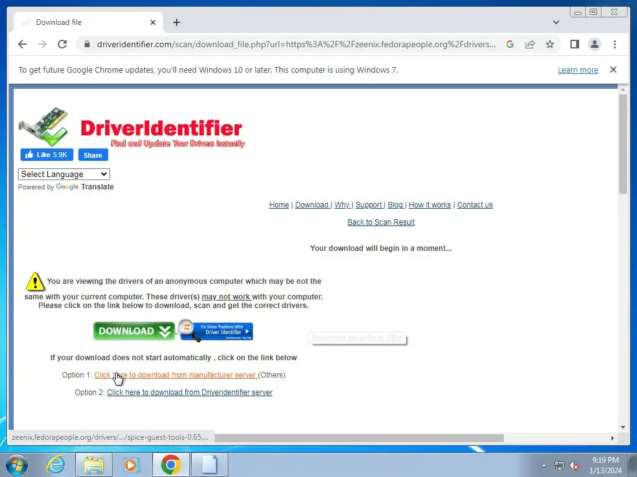Close the Download file tab
The height and width of the screenshot is (477, 637).
click(x=153, y=22)
